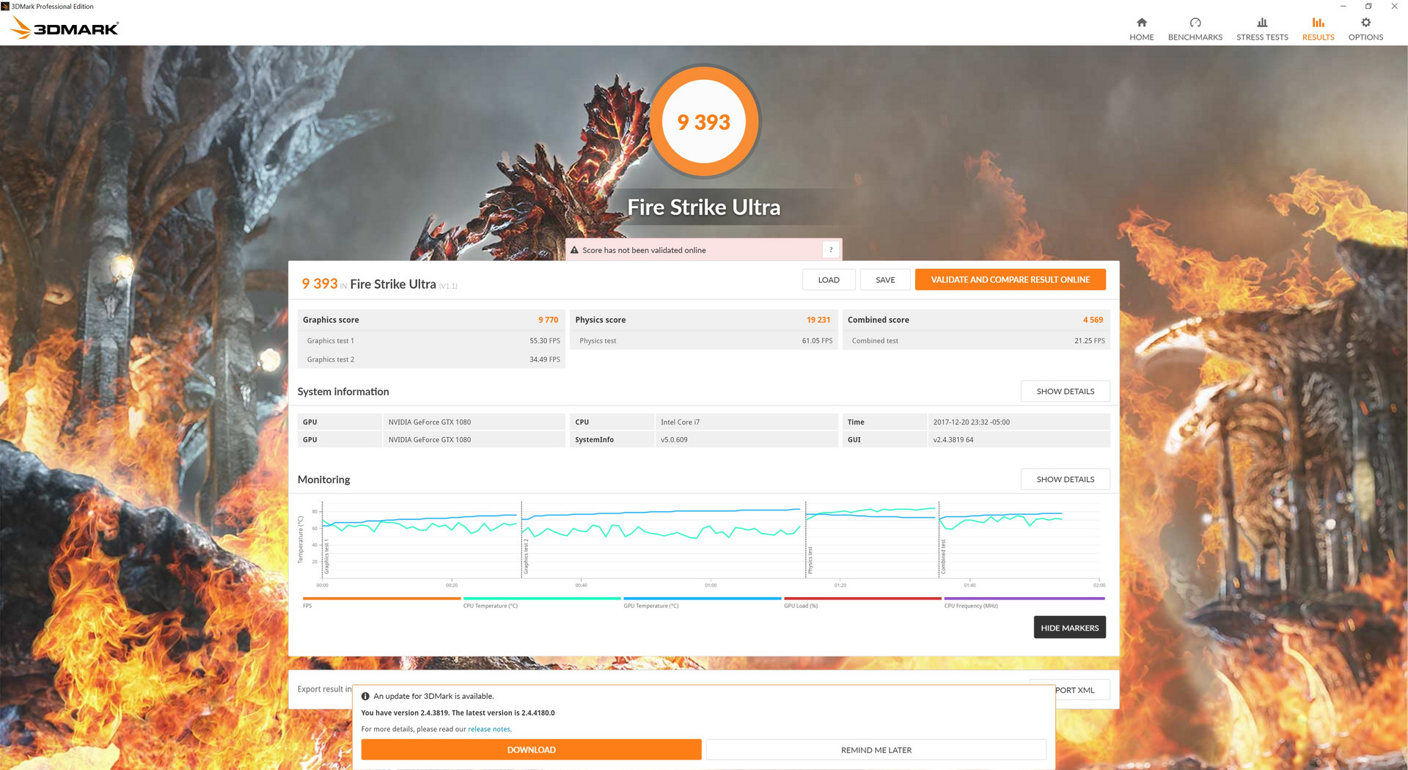Click 'Score has not been validated online' message

pos(644,250)
